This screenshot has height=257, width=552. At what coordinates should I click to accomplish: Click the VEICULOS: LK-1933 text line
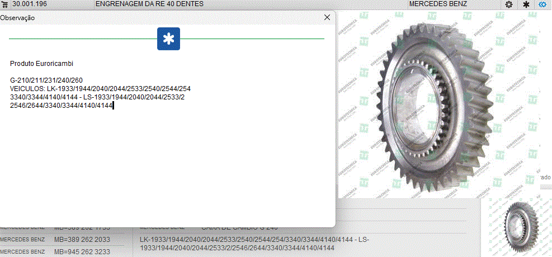101,89
